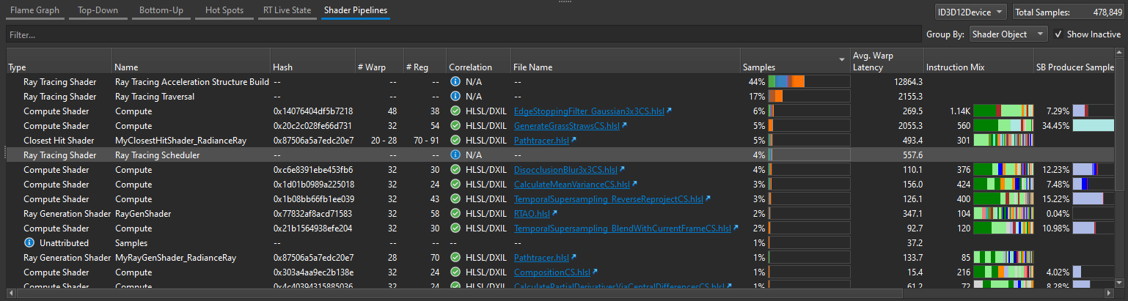1128x301 pixels.
Task: Open the EdgeStoppingFilter_Gaussian3x3CS.hlsl file link
Action: coord(588,111)
